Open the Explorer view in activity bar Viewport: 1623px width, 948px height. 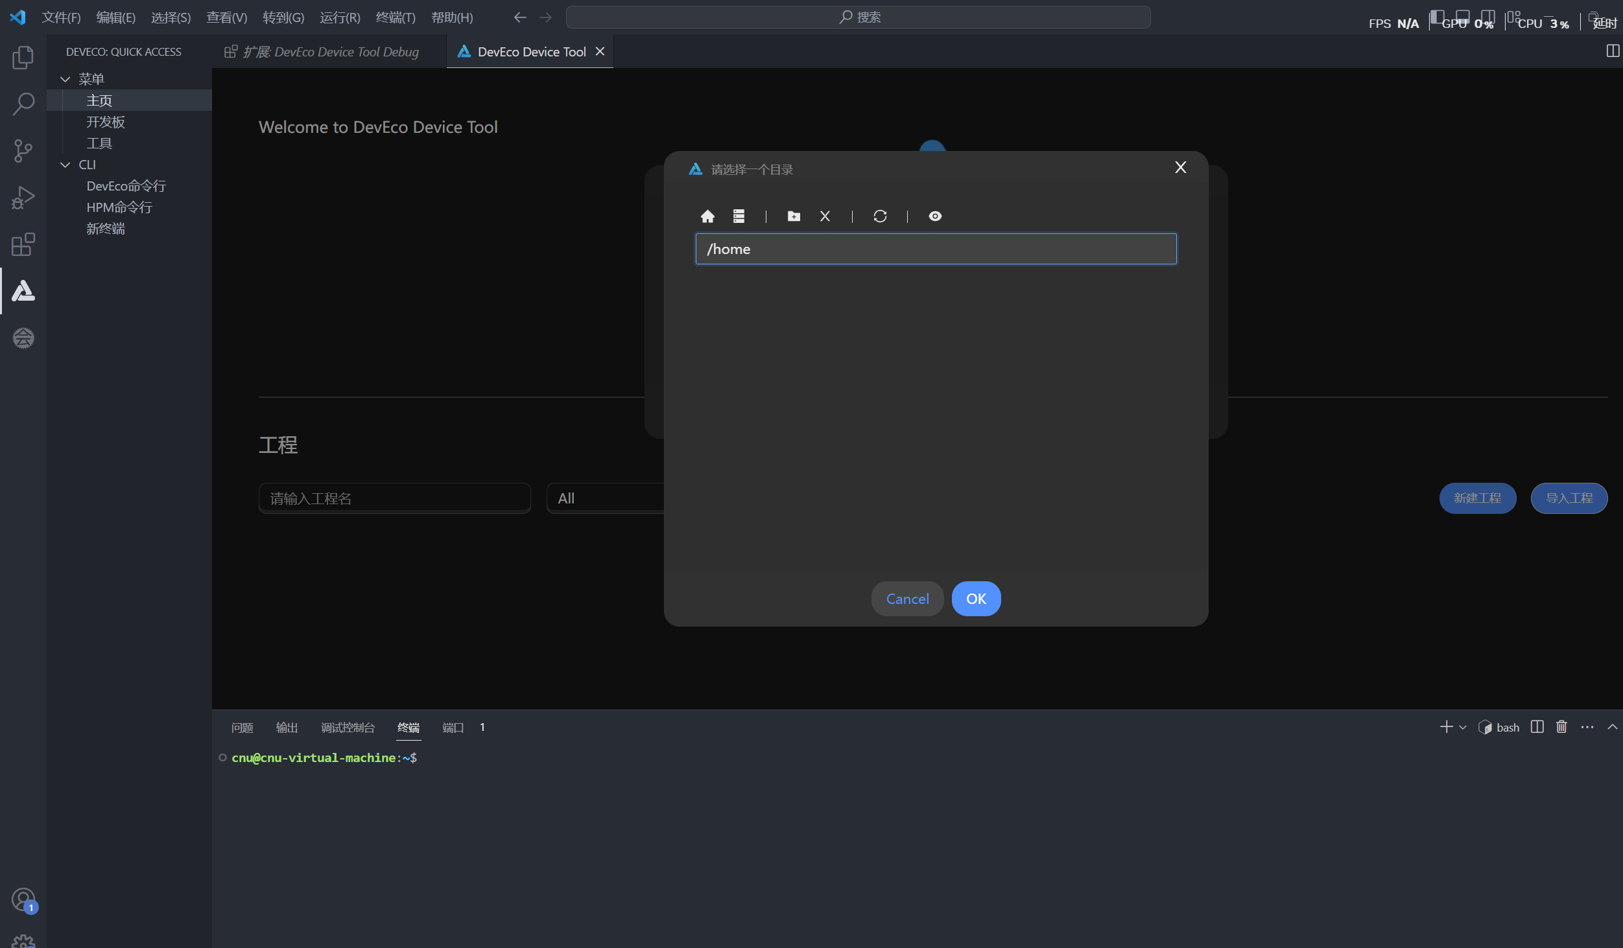coord(23,57)
